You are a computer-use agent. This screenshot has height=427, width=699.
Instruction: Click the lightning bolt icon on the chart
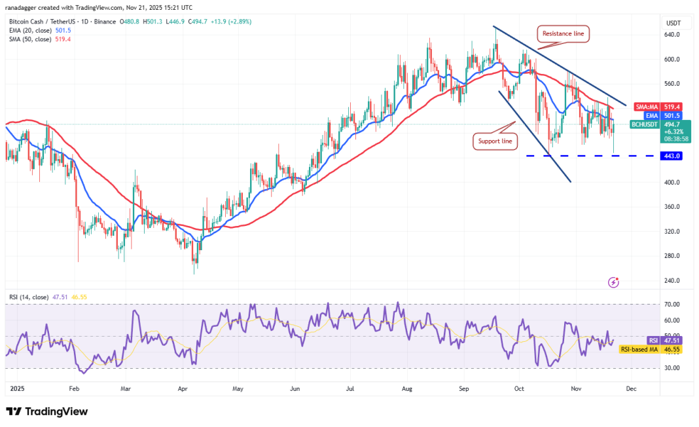click(x=613, y=282)
